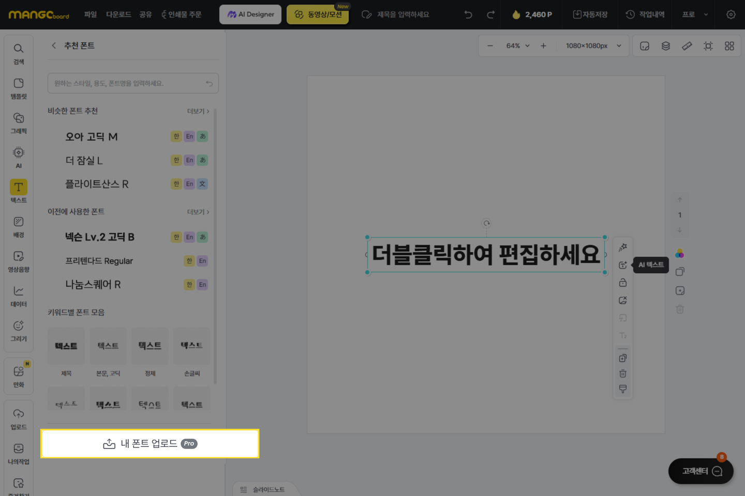Open the 인쇄물 주문 print order menu

tap(182, 14)
